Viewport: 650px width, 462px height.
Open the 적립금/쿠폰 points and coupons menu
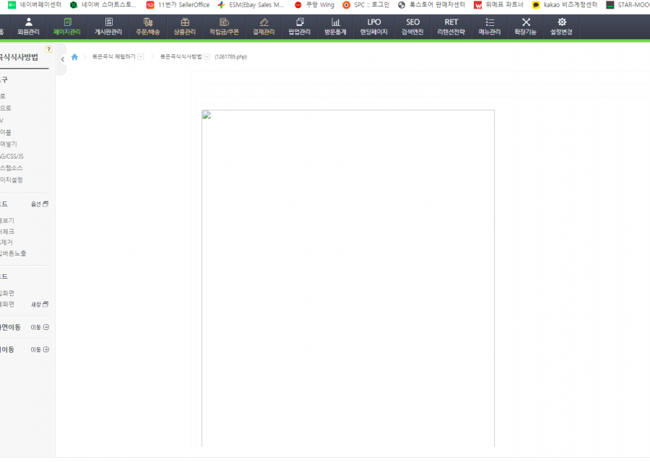click(x=224, y=27)
